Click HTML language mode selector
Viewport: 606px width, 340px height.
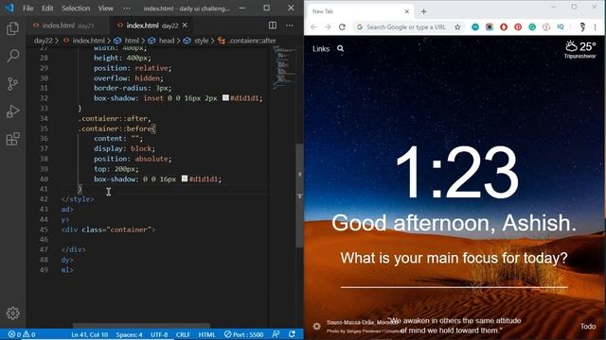click(206, 334)
